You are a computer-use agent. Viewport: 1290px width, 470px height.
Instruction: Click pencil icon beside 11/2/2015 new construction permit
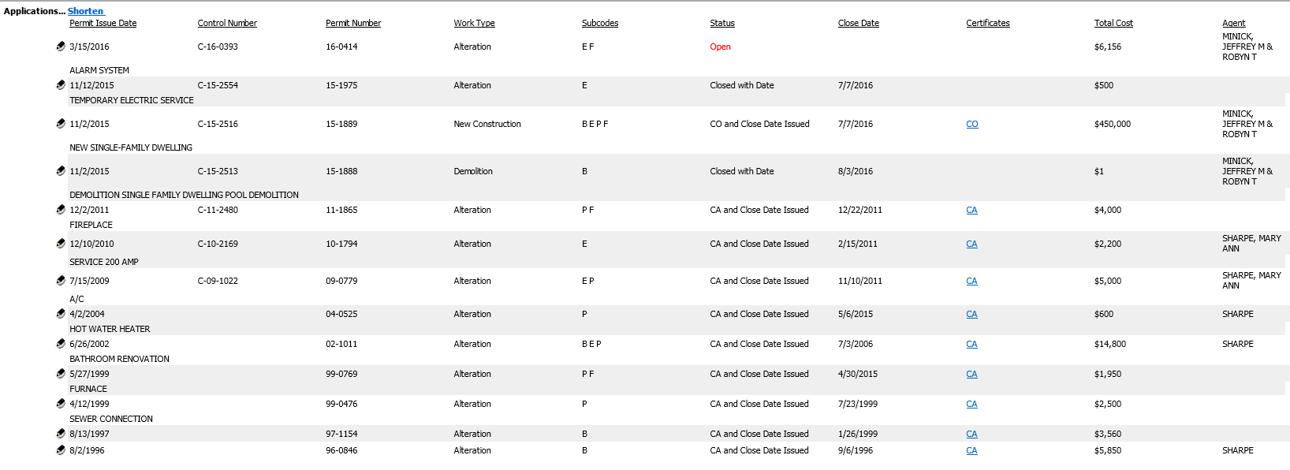point(61,123)
